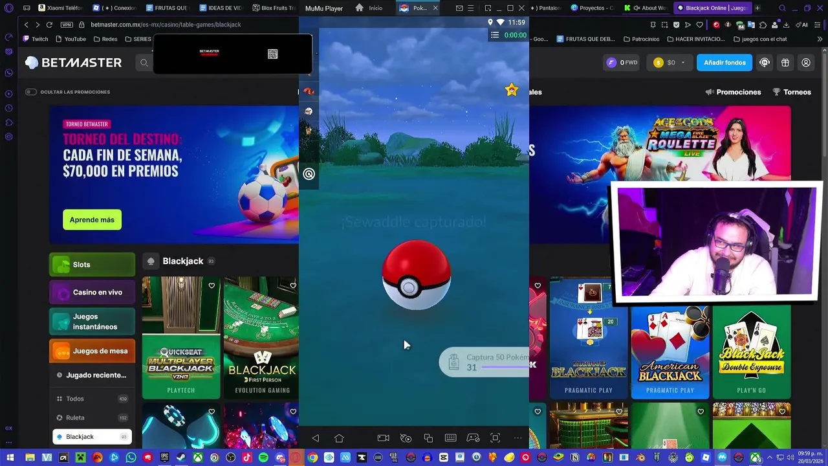This screenshot has height=466, width=828.
Task: Select Juegos instantáneos category
Action: point(92,322)
